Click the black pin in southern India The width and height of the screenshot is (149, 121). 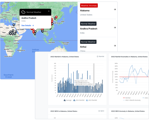coord(35,34)
